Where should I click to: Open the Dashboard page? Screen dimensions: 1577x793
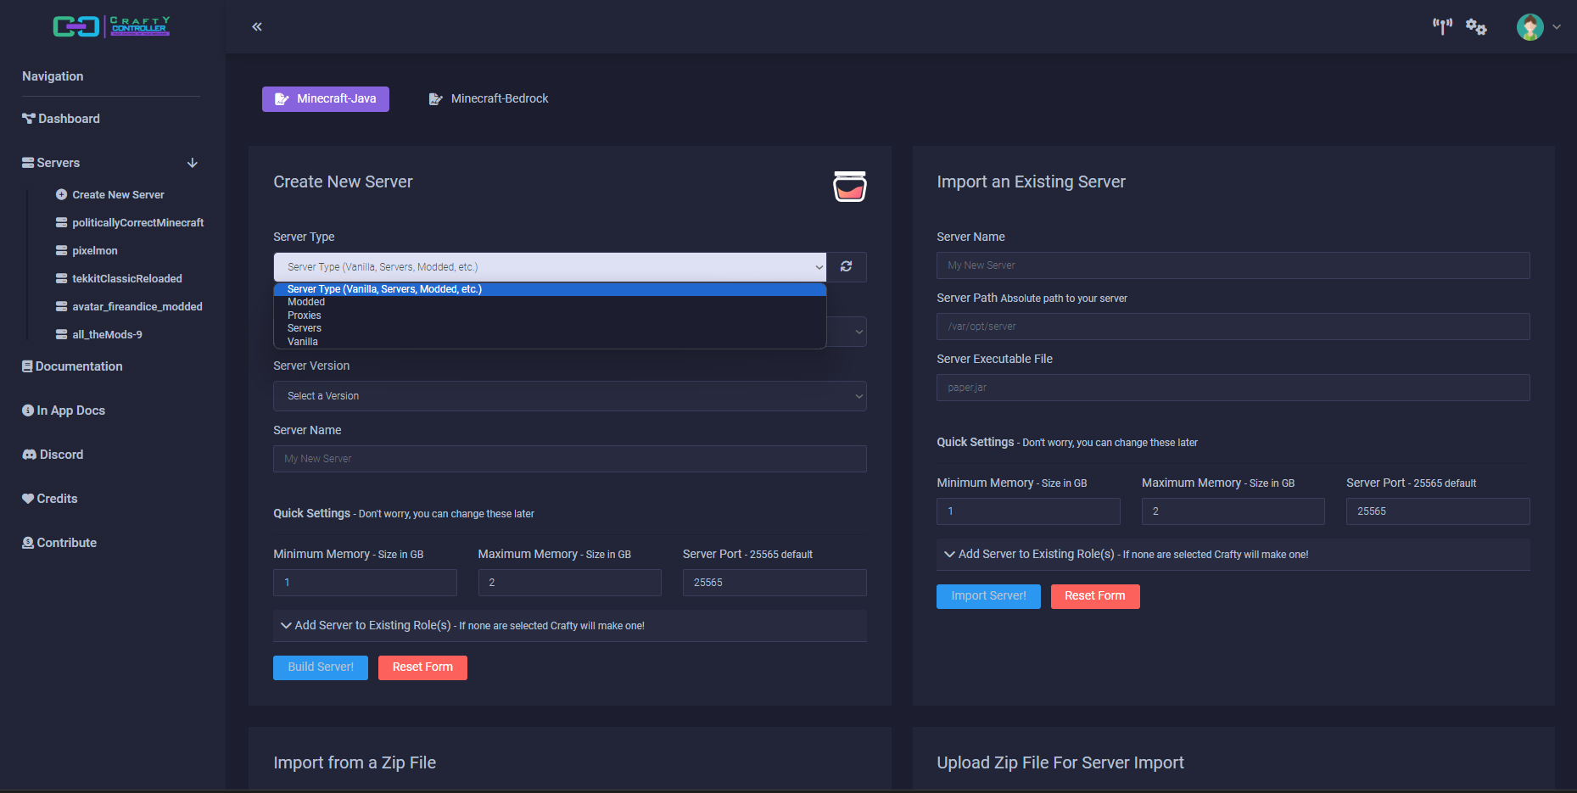61,119
